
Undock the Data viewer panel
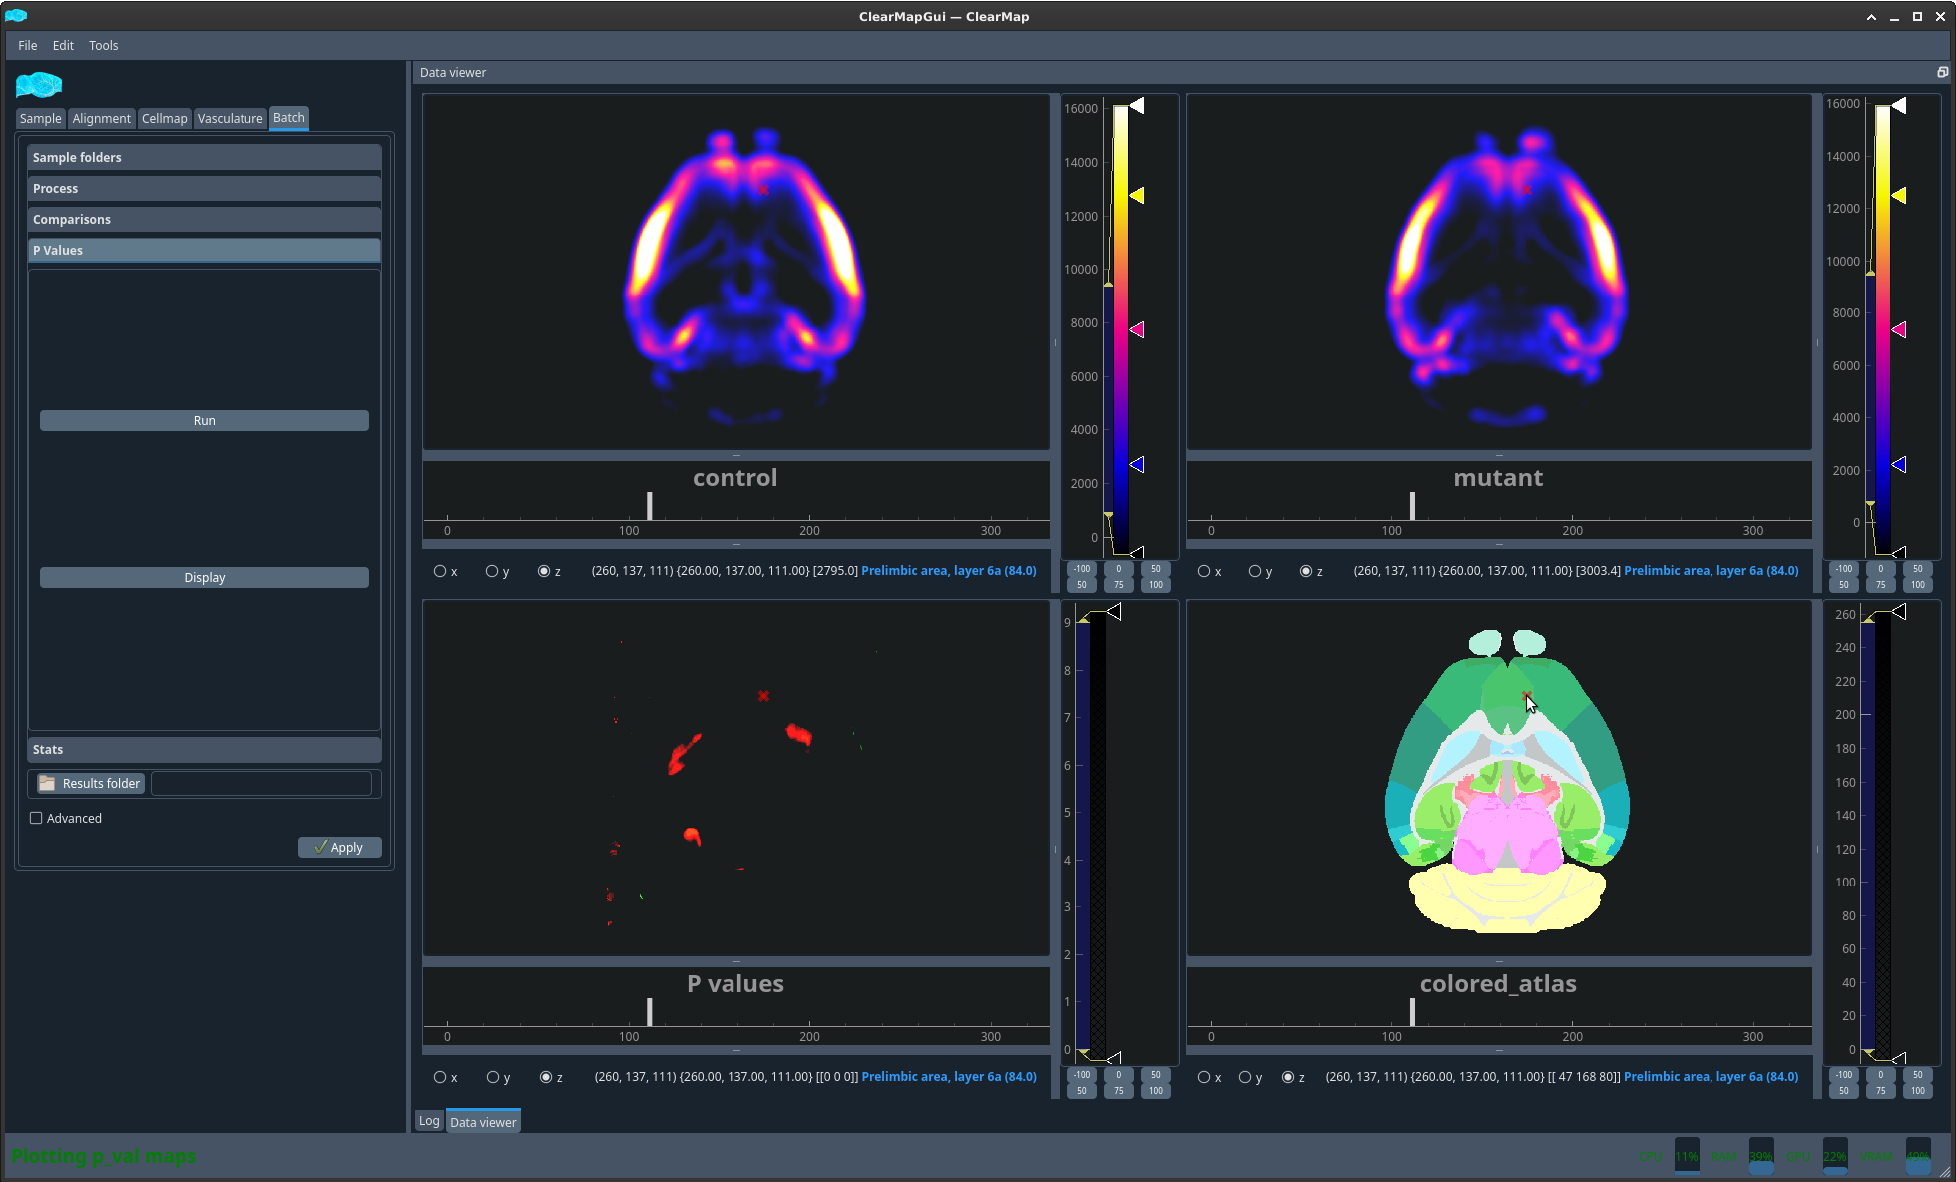pos(1942,72)
